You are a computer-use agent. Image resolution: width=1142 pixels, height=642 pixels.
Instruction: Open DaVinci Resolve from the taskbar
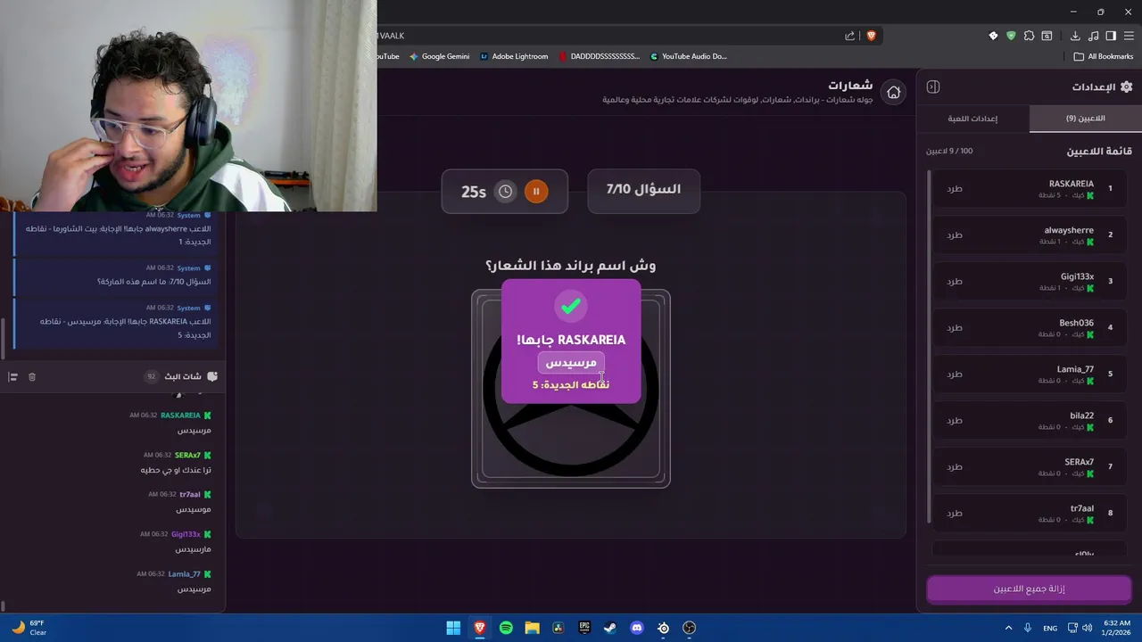click(559, 628)
